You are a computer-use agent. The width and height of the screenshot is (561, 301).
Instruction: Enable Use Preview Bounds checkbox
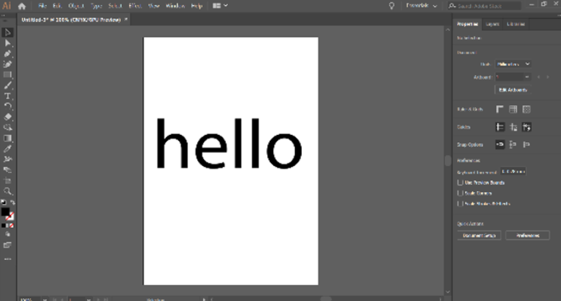[x=461, y=183]
